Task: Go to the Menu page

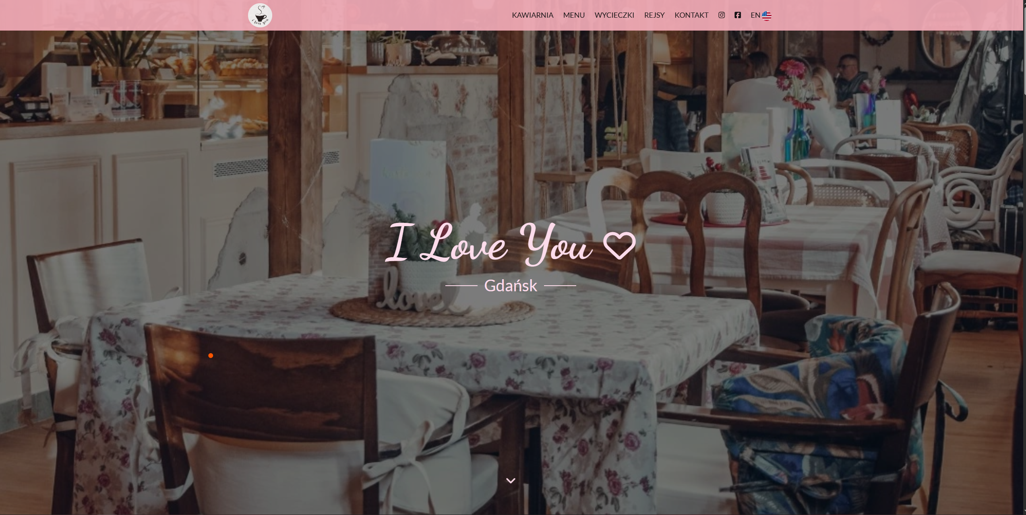Action: click(574, 15)
